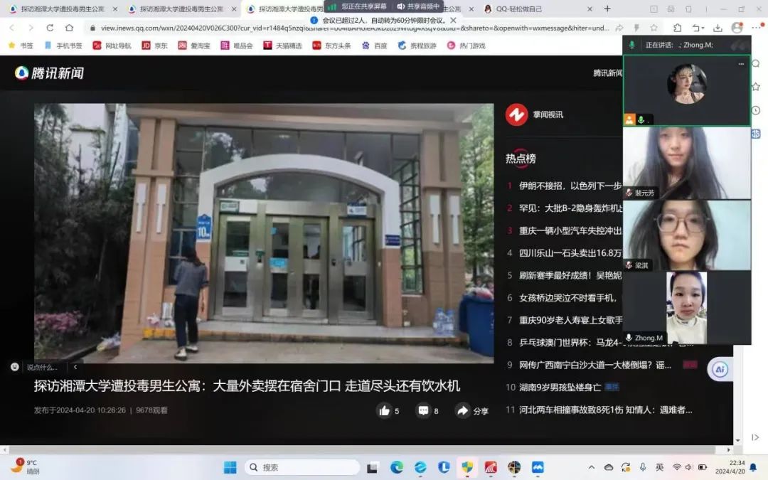
Task: Open hot list item 重庆一辆小型汽车失控冲出
Action: [x=570, y=230]
